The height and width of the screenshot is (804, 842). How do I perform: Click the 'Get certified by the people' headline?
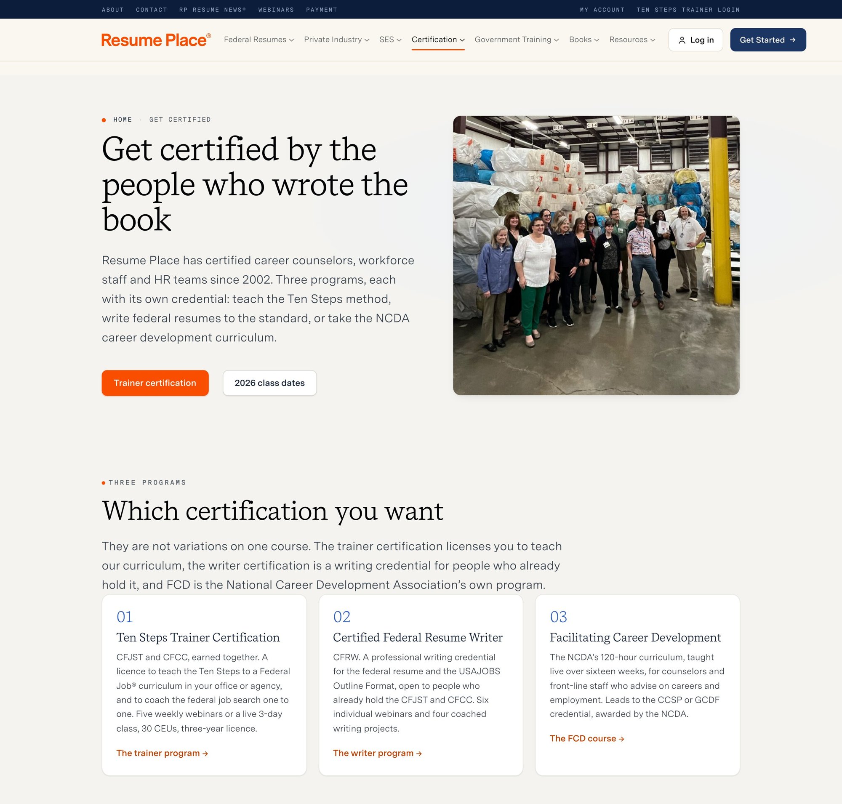point(255,184)
